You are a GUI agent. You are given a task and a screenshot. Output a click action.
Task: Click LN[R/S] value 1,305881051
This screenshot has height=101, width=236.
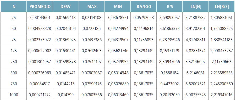222,17
